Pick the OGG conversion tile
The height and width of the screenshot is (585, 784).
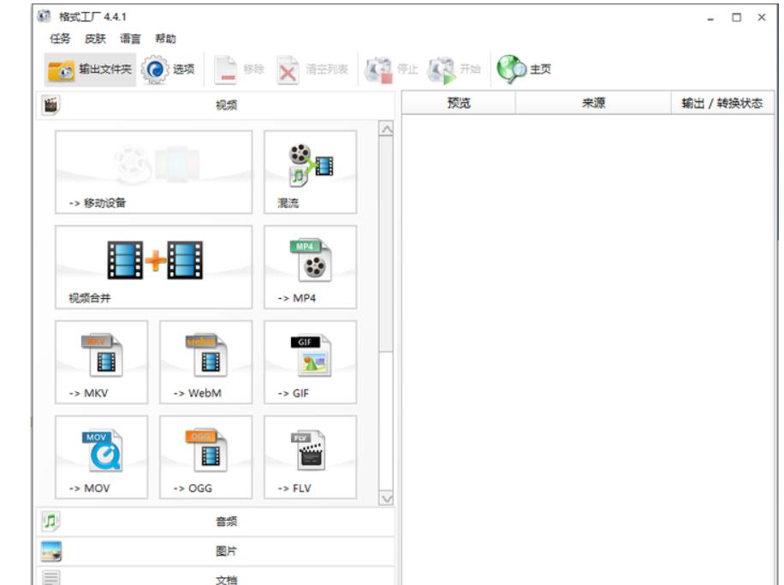pos(206,457)
